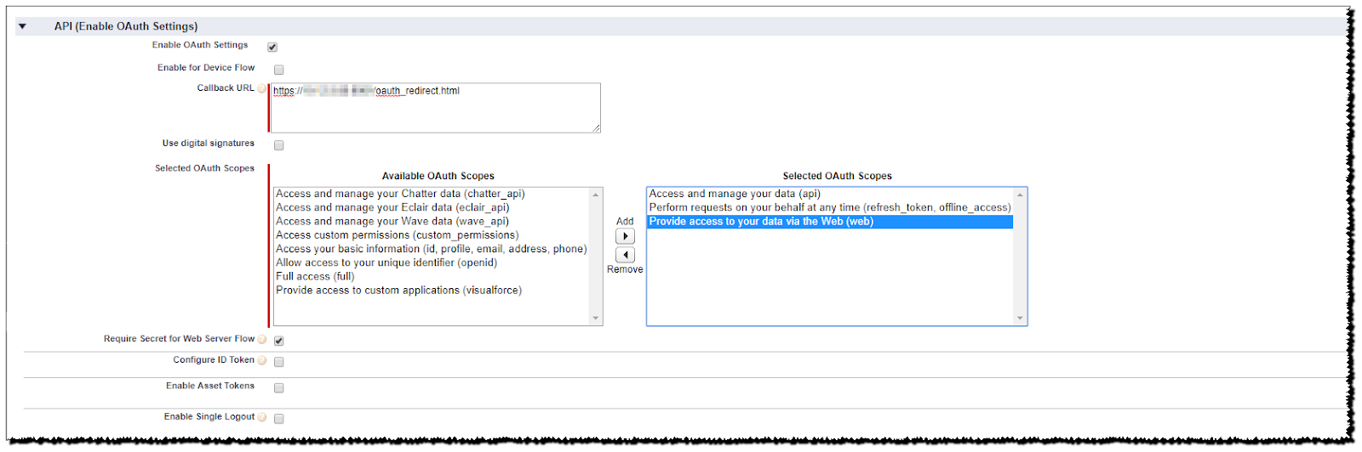Uncheck Require Secret for Web Server Flow
1362x452 pixels.
(278, 341)
